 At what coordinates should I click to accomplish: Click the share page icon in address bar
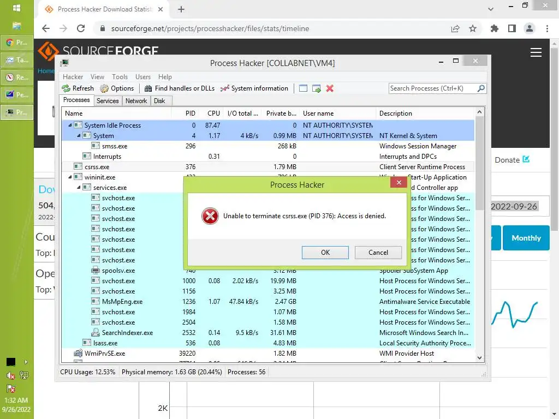[x=455, y=28]
